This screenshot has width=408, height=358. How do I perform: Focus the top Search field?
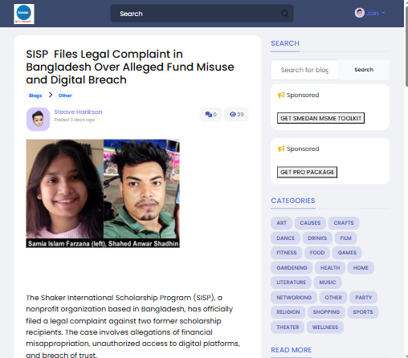point(202,14)
